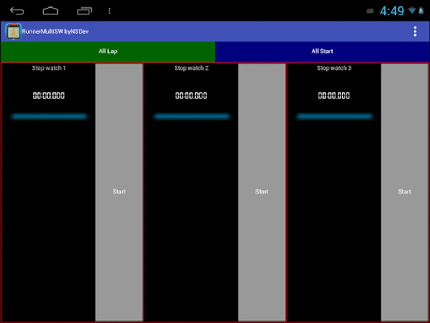Image resolution: width=430 pixels, height=323 pixels.
Task: Click the Wi-Fi status icon
Action: 412,11
